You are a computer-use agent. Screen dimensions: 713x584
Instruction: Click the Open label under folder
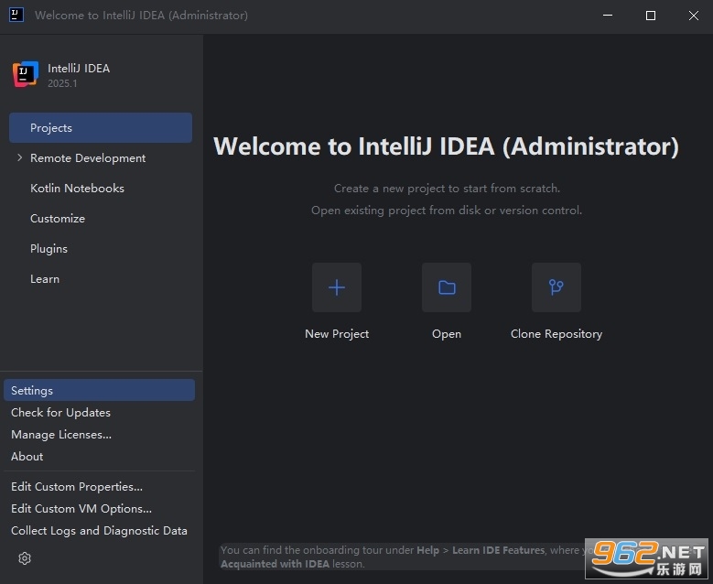(x=447, y=334)
